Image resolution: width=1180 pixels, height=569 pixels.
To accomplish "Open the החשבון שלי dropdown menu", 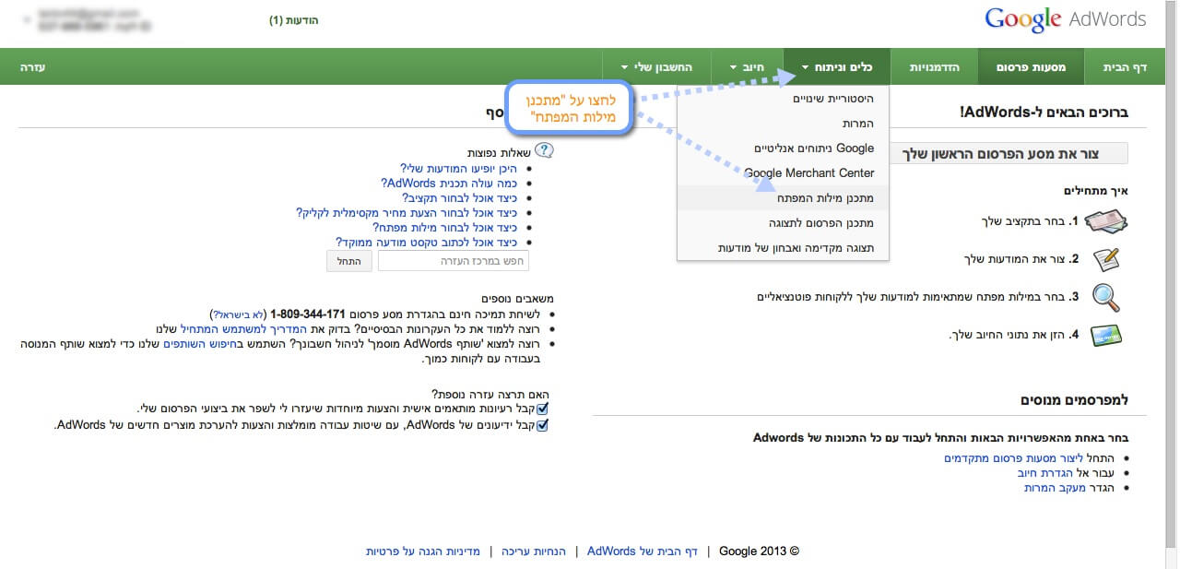I will [660, 67].
